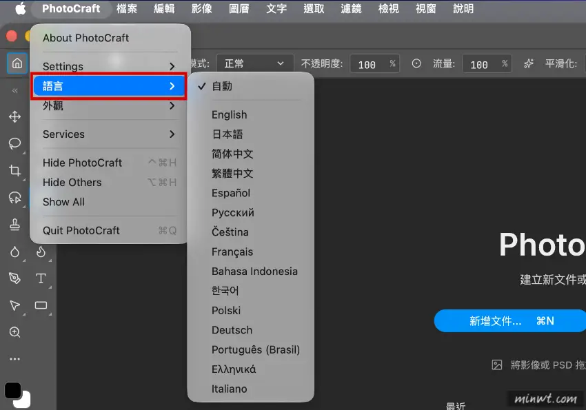Choose 한국어 language
586x410 pixels.
tap(250, 291)
